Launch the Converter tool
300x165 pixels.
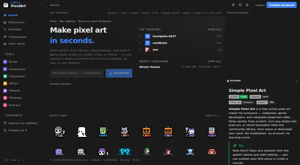[x=14, y=76]
